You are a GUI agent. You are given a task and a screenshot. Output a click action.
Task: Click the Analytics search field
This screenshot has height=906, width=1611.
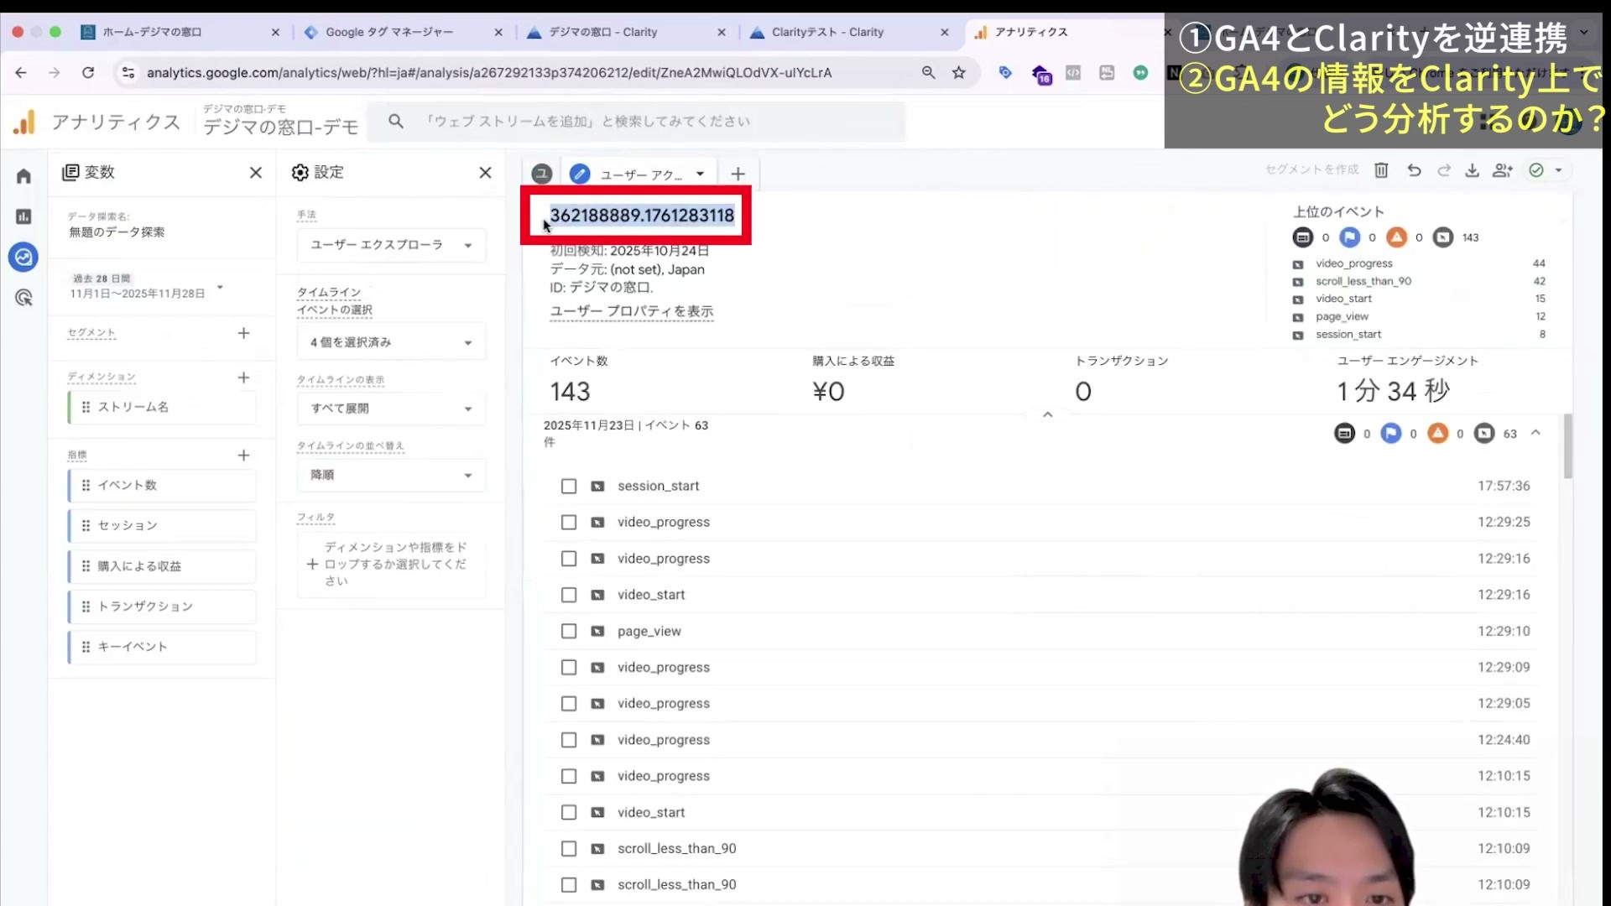tap(638, 122)
